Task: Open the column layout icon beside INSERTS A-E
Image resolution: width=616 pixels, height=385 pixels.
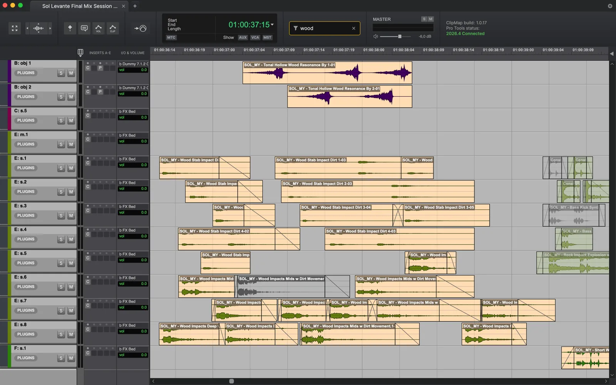Action: click(x=80, y=52)
